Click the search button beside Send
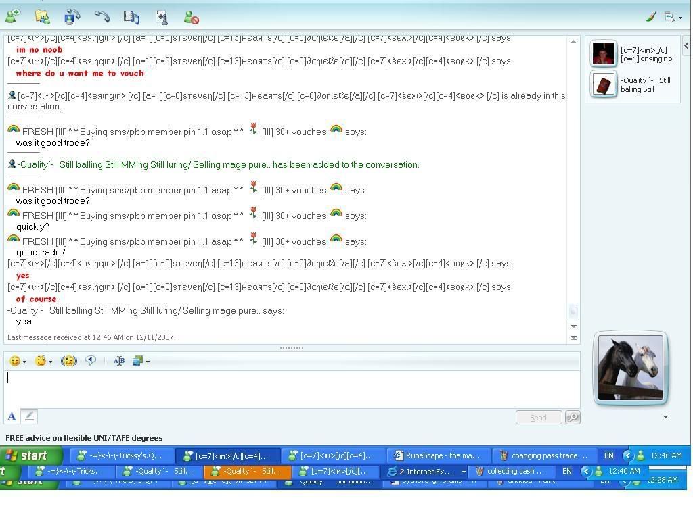This screenshot has height=519, width=693. 573,417
